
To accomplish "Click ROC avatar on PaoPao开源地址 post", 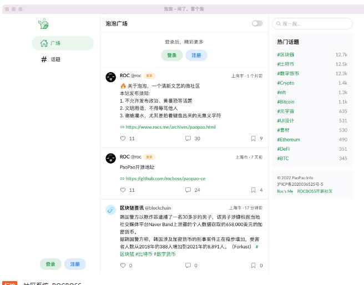I will pyautogui.click(x=111, y=159).
